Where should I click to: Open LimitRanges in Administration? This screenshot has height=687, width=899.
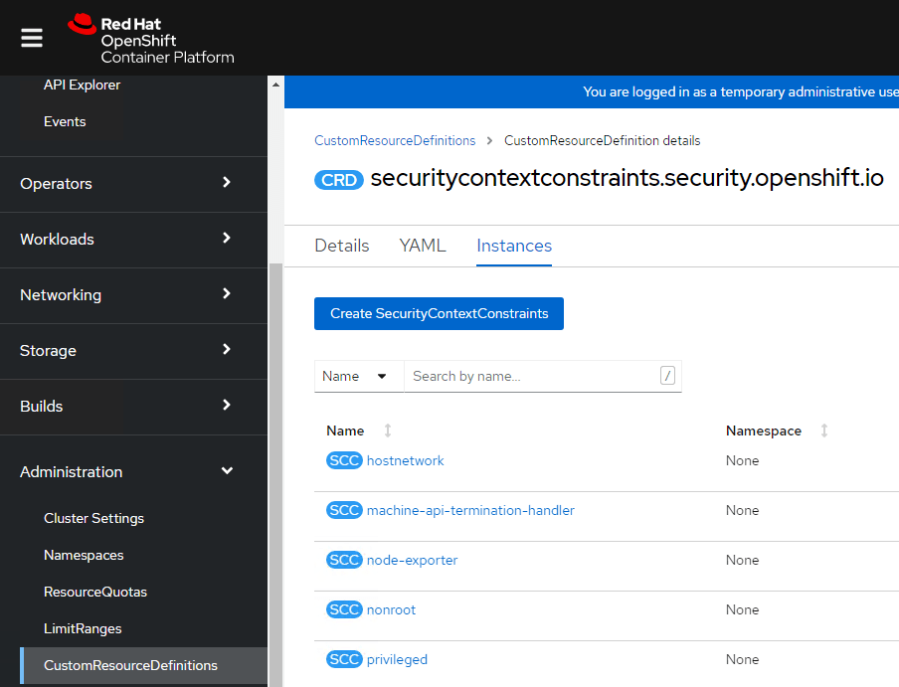tap(83, 628)
